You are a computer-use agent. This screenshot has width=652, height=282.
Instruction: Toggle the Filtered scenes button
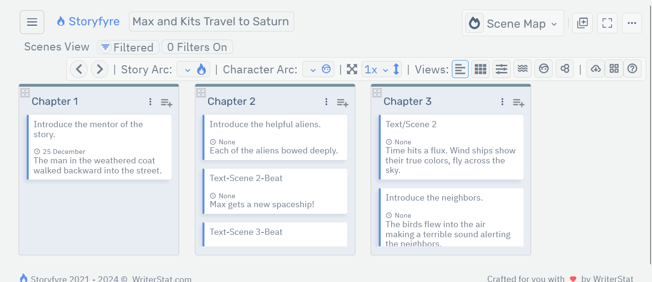pyautogui.click(x=128, y=47)
